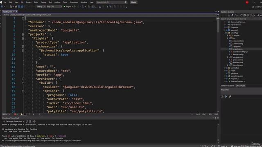
Task: Open the Project menu
Action: click(x=29, y=2)
